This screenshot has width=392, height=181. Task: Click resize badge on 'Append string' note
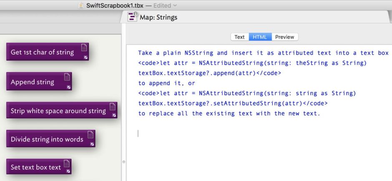coord(69,87)
